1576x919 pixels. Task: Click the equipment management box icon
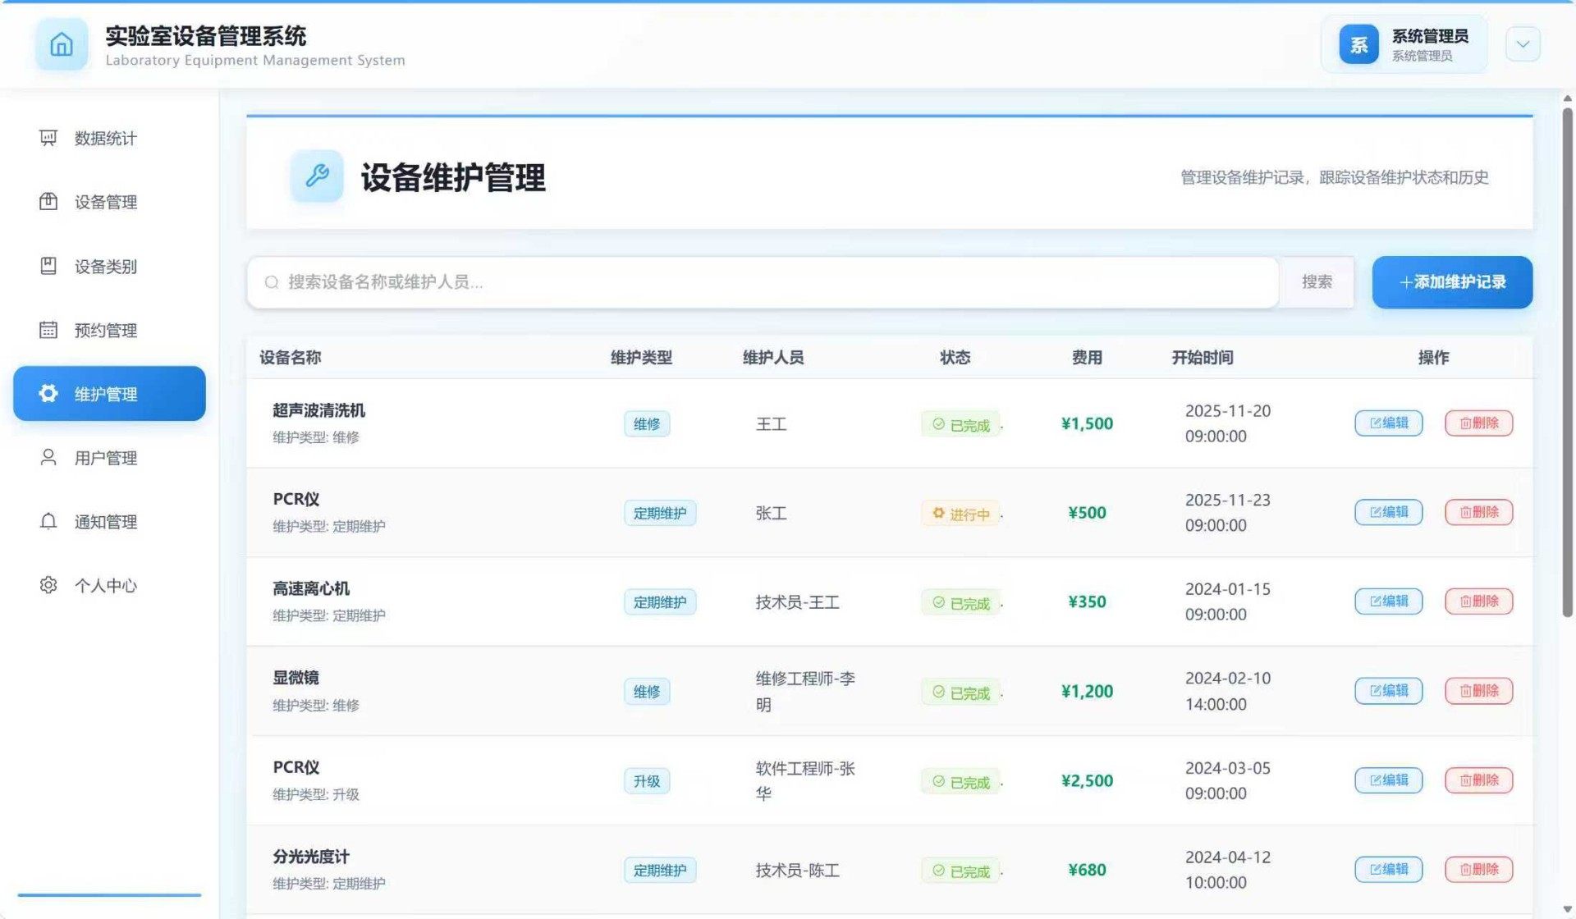pos(48,201)
